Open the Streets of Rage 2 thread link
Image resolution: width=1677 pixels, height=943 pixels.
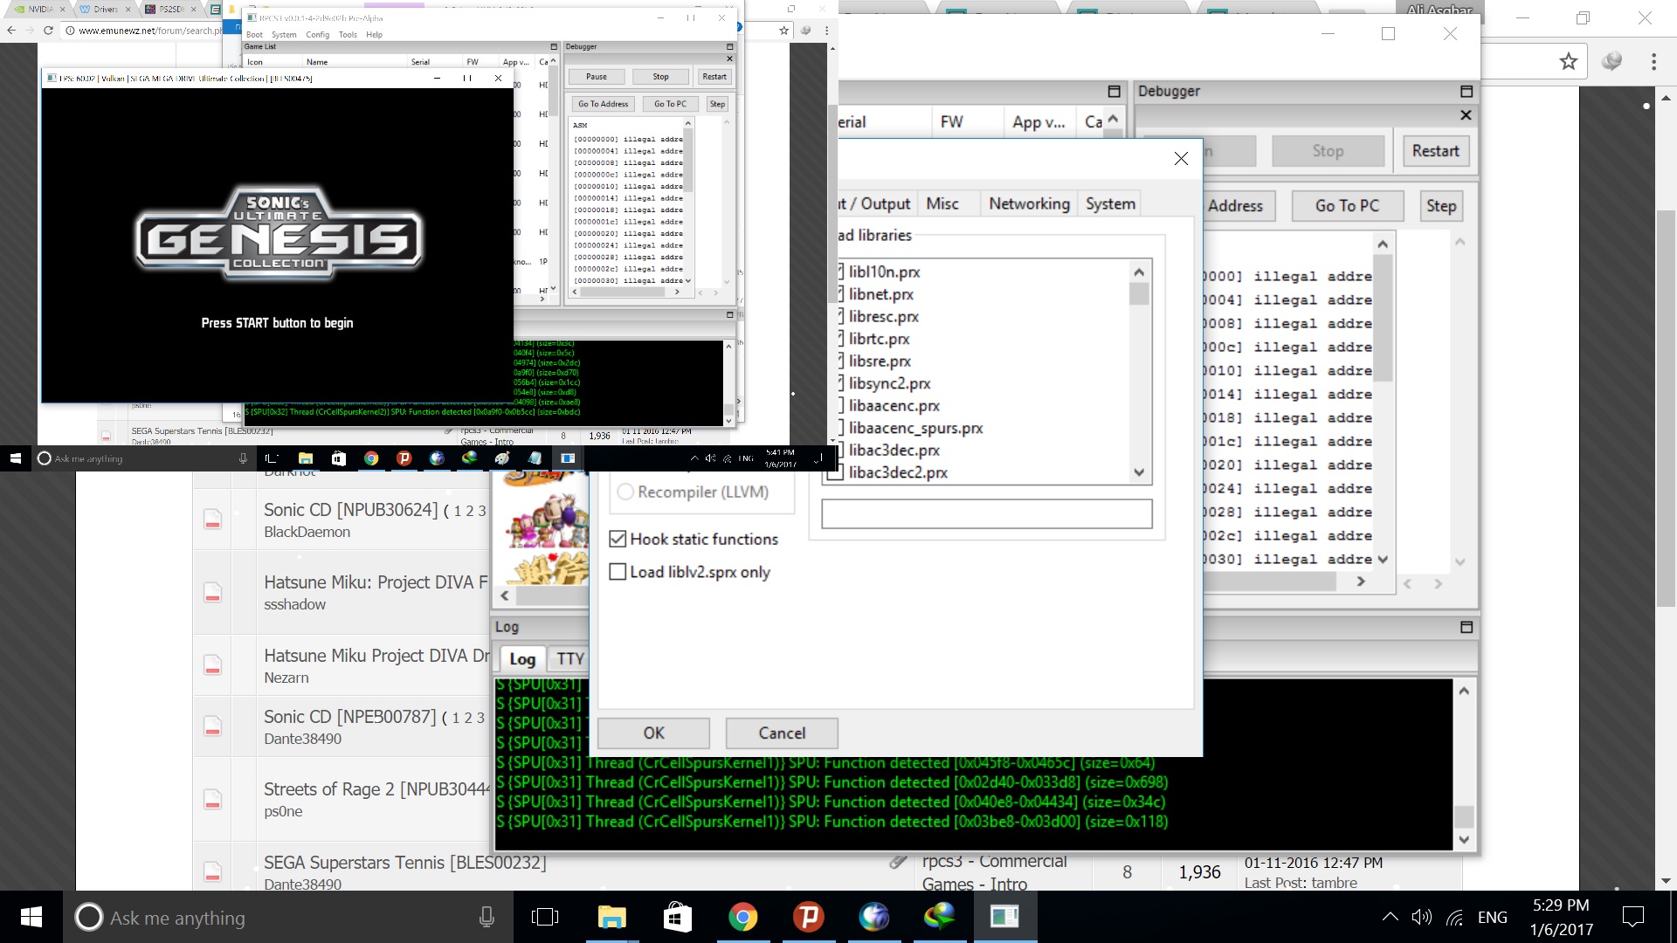click(377, 789)
